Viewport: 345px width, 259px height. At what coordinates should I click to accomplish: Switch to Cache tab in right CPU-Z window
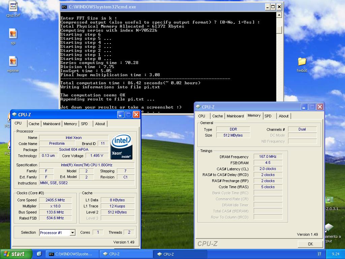[218, 116]
